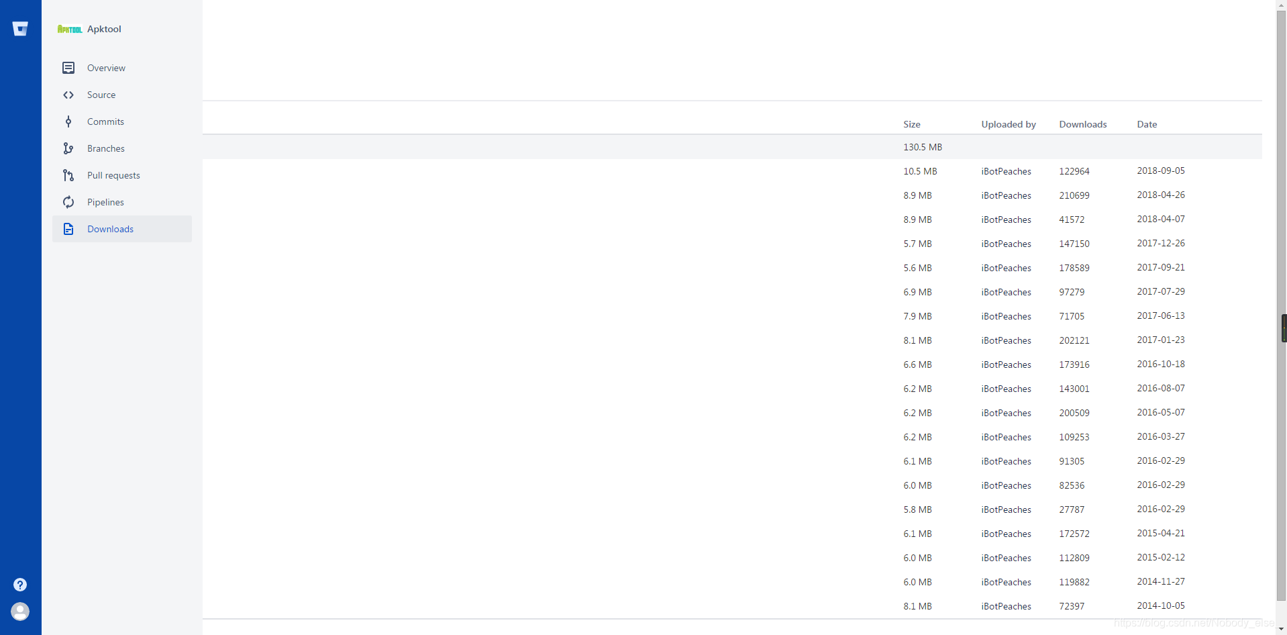Screen dimensions: 1287x635
Task: Click download count 173916
Action: (1074, 364)
